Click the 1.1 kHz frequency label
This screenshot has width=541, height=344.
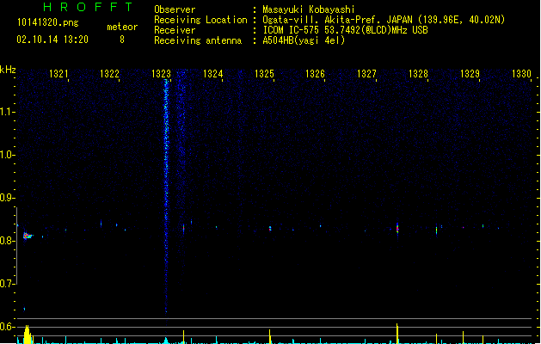coord(7,112)
